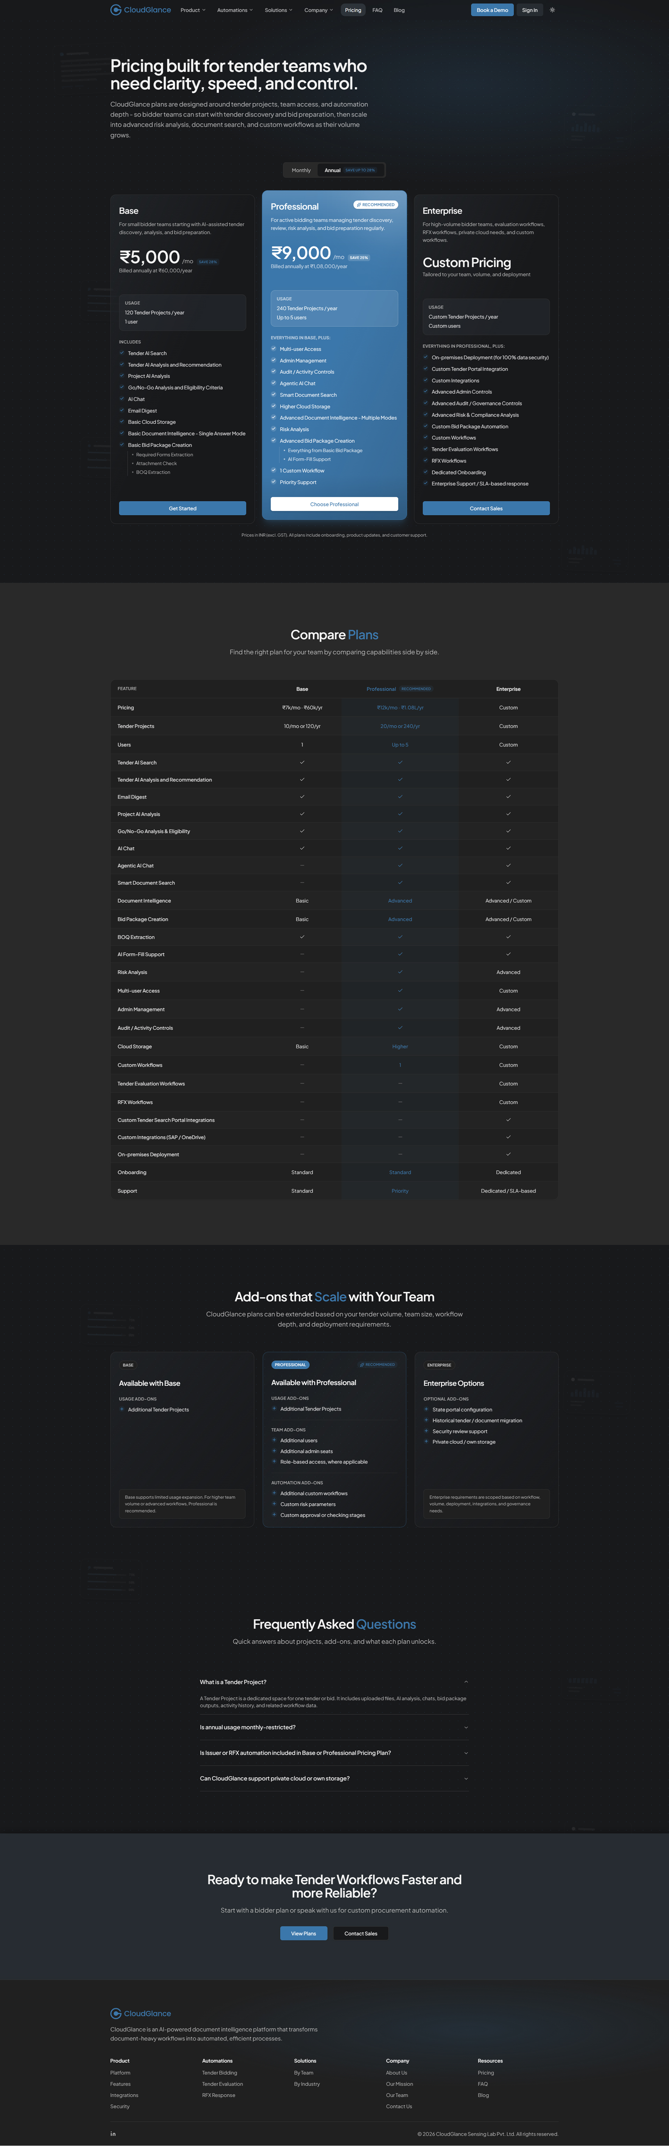Click the View Plans button
Image resolution: width=669 pixels, height=2146 pixels.
tap(304, 1934)
